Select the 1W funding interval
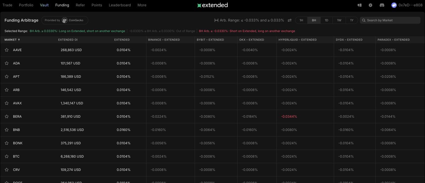This screenshot has width=425, height=183. tap(339, 20)
